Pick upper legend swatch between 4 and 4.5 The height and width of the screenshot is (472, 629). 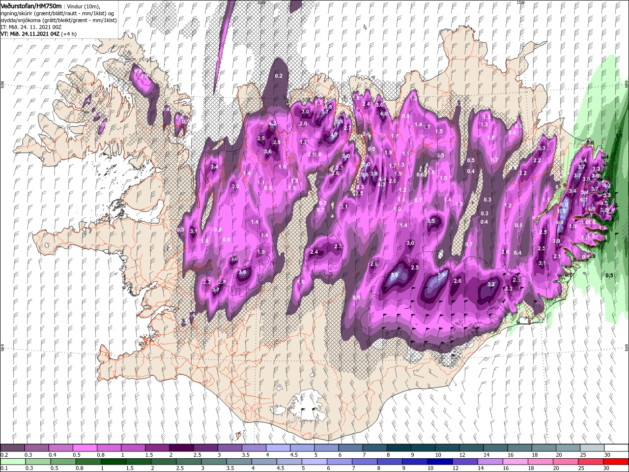tap(278, 448)
